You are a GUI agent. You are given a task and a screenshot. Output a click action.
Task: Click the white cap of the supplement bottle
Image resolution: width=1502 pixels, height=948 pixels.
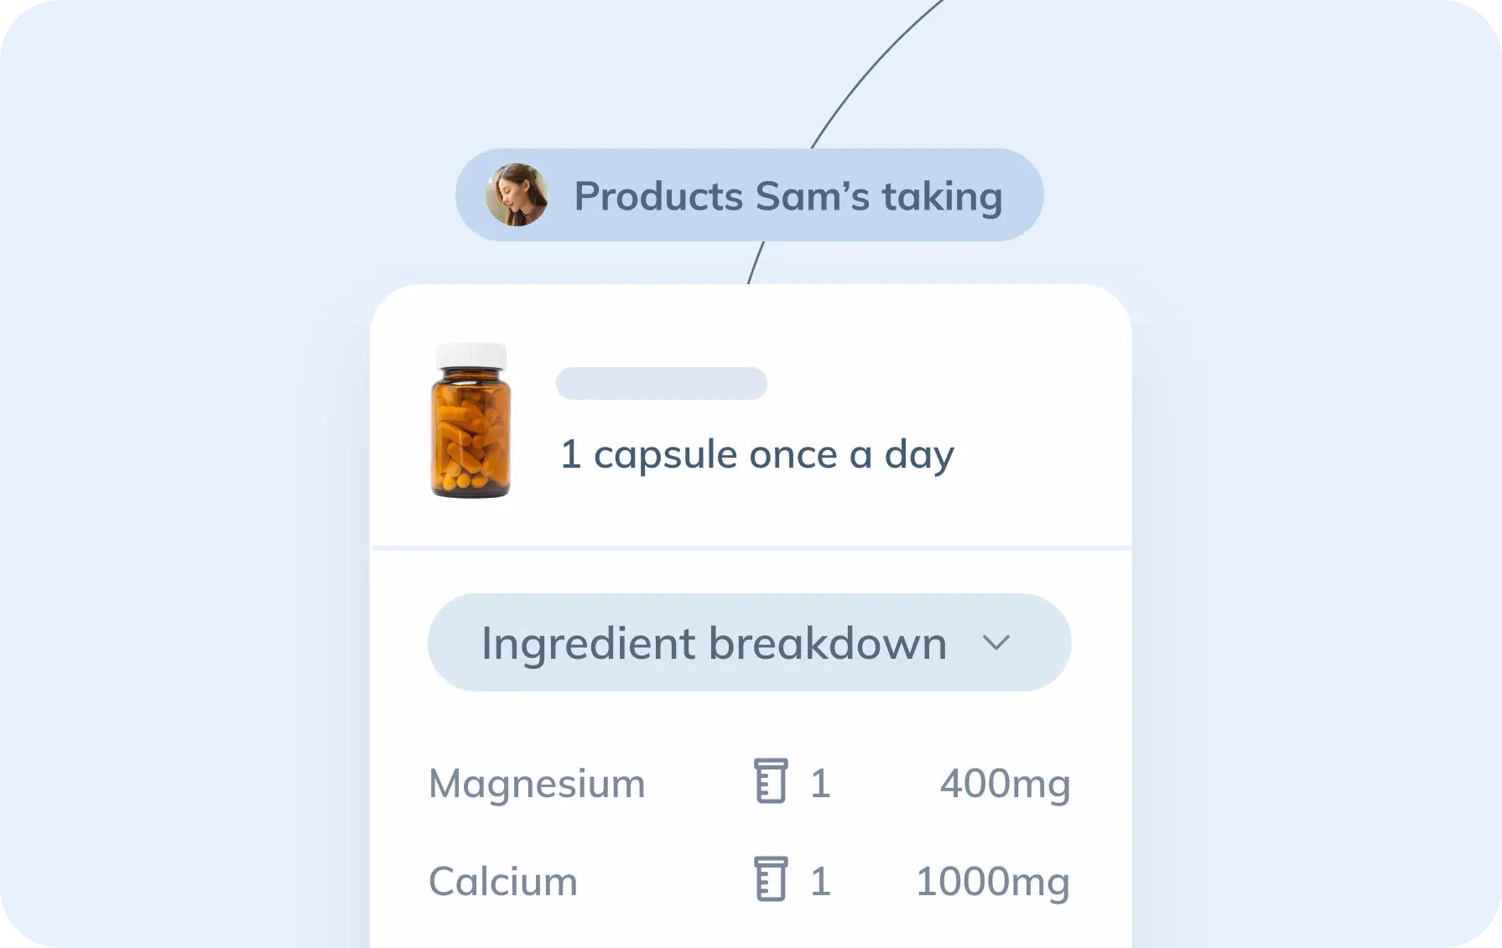471,355
